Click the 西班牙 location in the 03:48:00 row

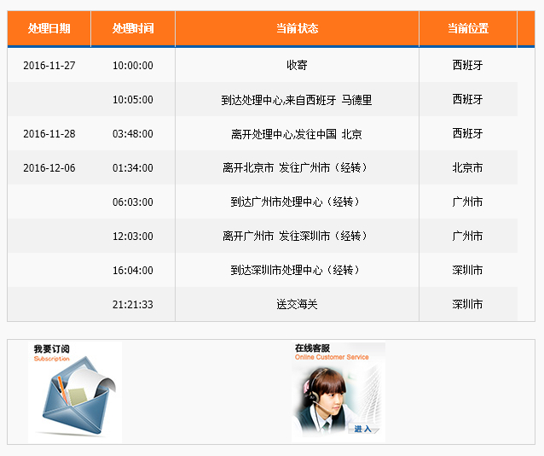click(467, 133)
